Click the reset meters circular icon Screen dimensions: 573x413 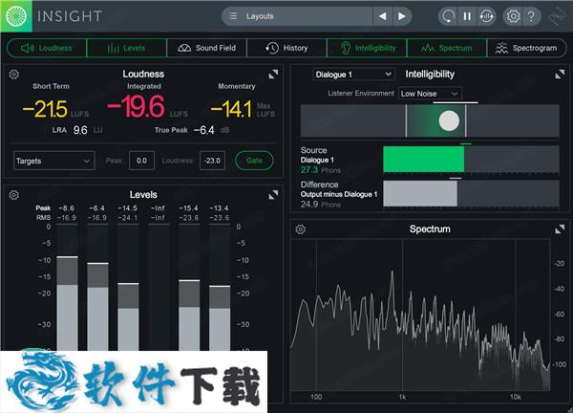coord(449,16)
